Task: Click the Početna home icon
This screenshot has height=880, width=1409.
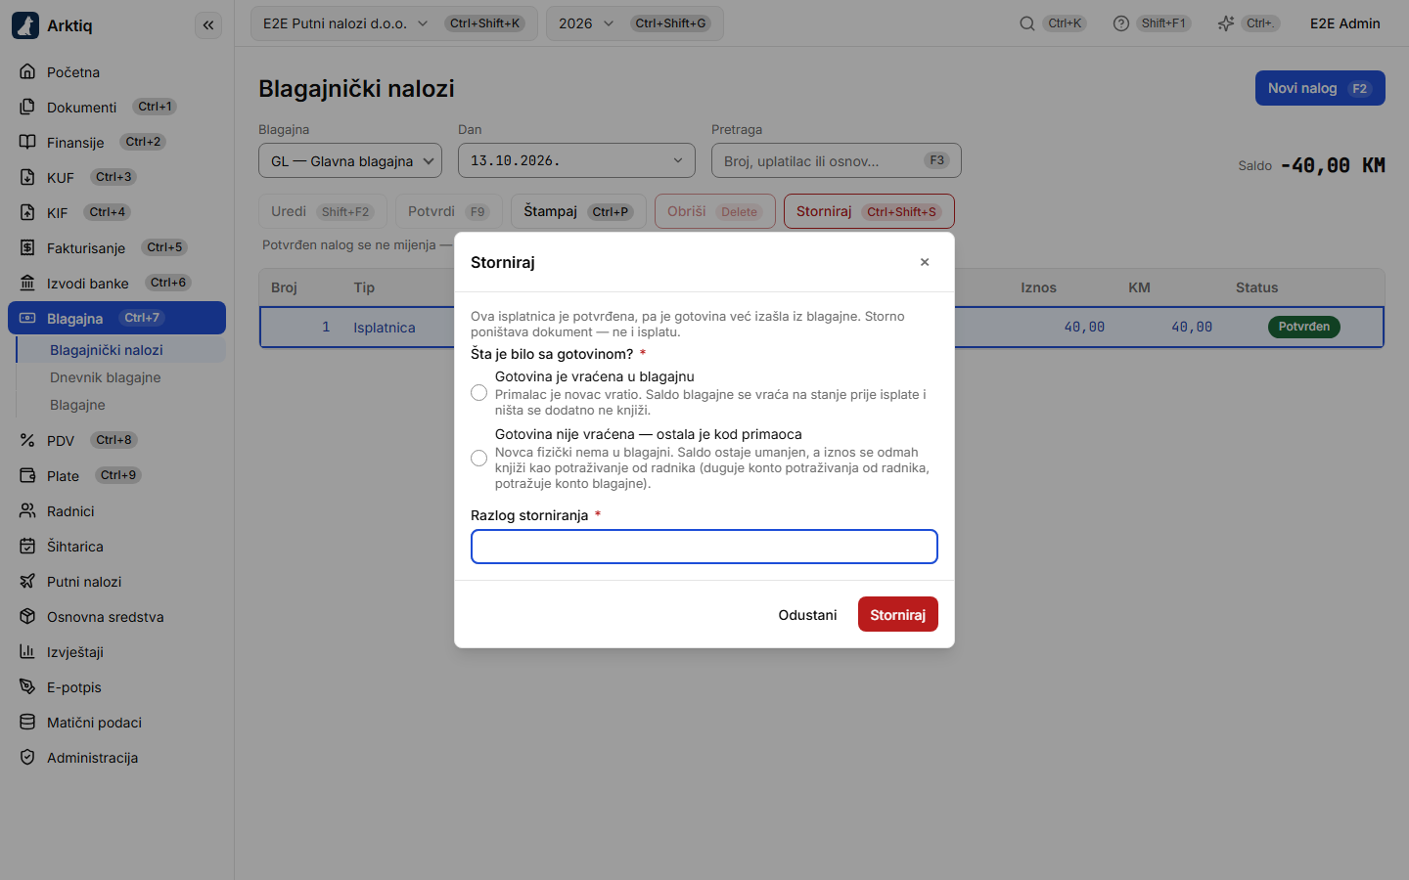Action: (27, 71)
